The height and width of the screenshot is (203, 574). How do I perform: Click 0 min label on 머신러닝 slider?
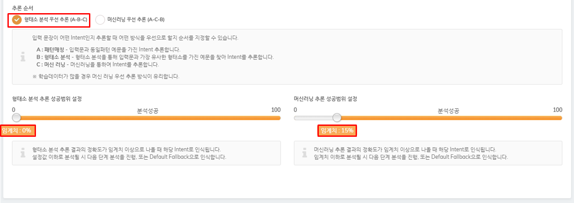pos(296,110)
